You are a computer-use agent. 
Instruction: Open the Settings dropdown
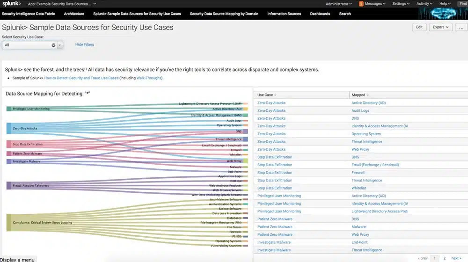point(401,4)
